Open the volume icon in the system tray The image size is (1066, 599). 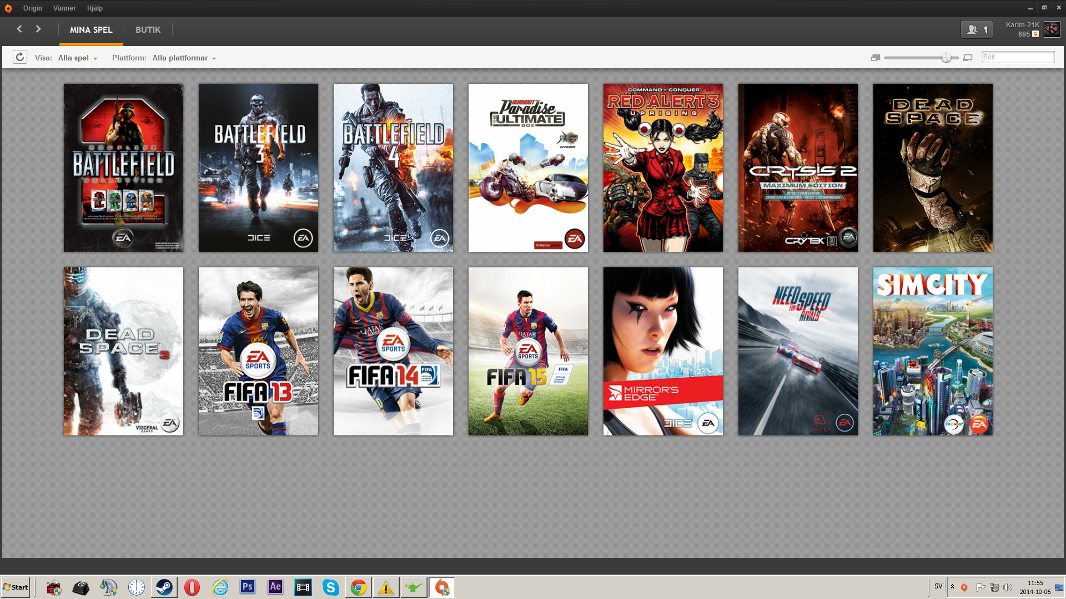pos(1008,587)
